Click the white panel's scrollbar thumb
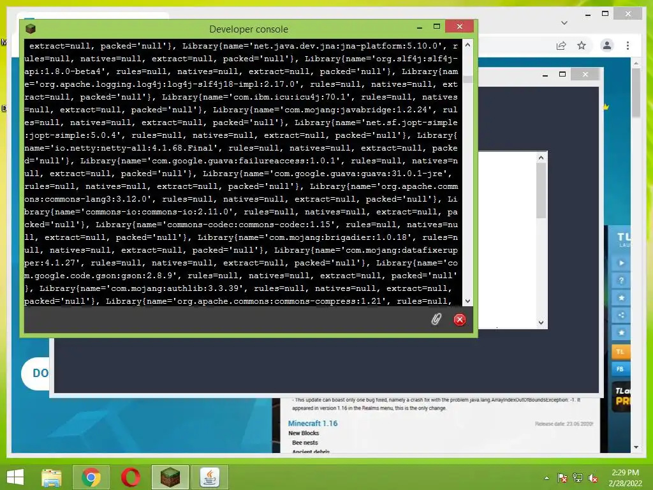The height and width of the screenshot is (490, 653). [x=541, y=190]
